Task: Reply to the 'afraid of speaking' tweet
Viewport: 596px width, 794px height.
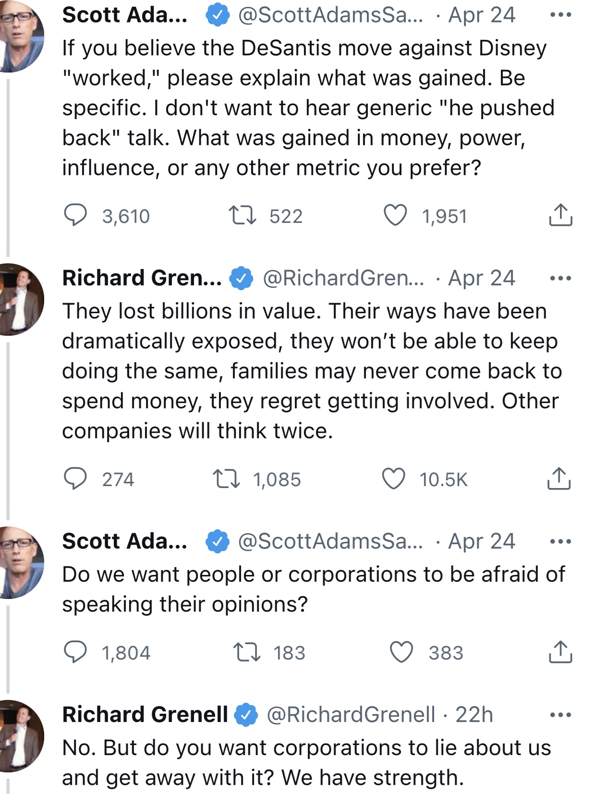Action: click(75, 652)
